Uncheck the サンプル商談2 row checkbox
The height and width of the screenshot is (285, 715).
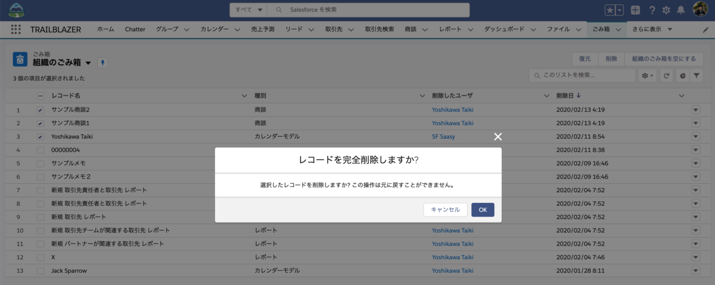tap(40, 110)
